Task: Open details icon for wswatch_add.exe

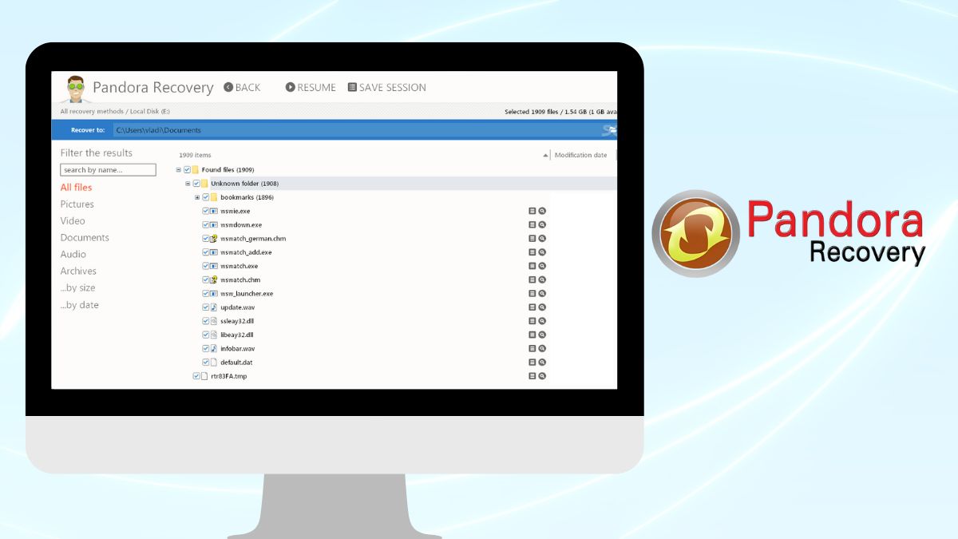Action: (532, 252)
